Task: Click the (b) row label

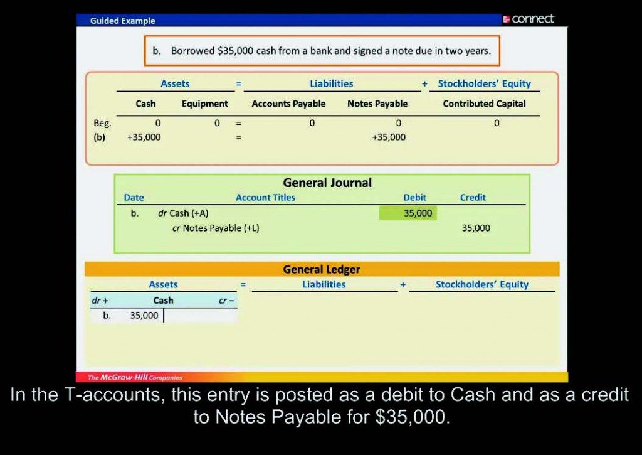Action: point(100,137)
